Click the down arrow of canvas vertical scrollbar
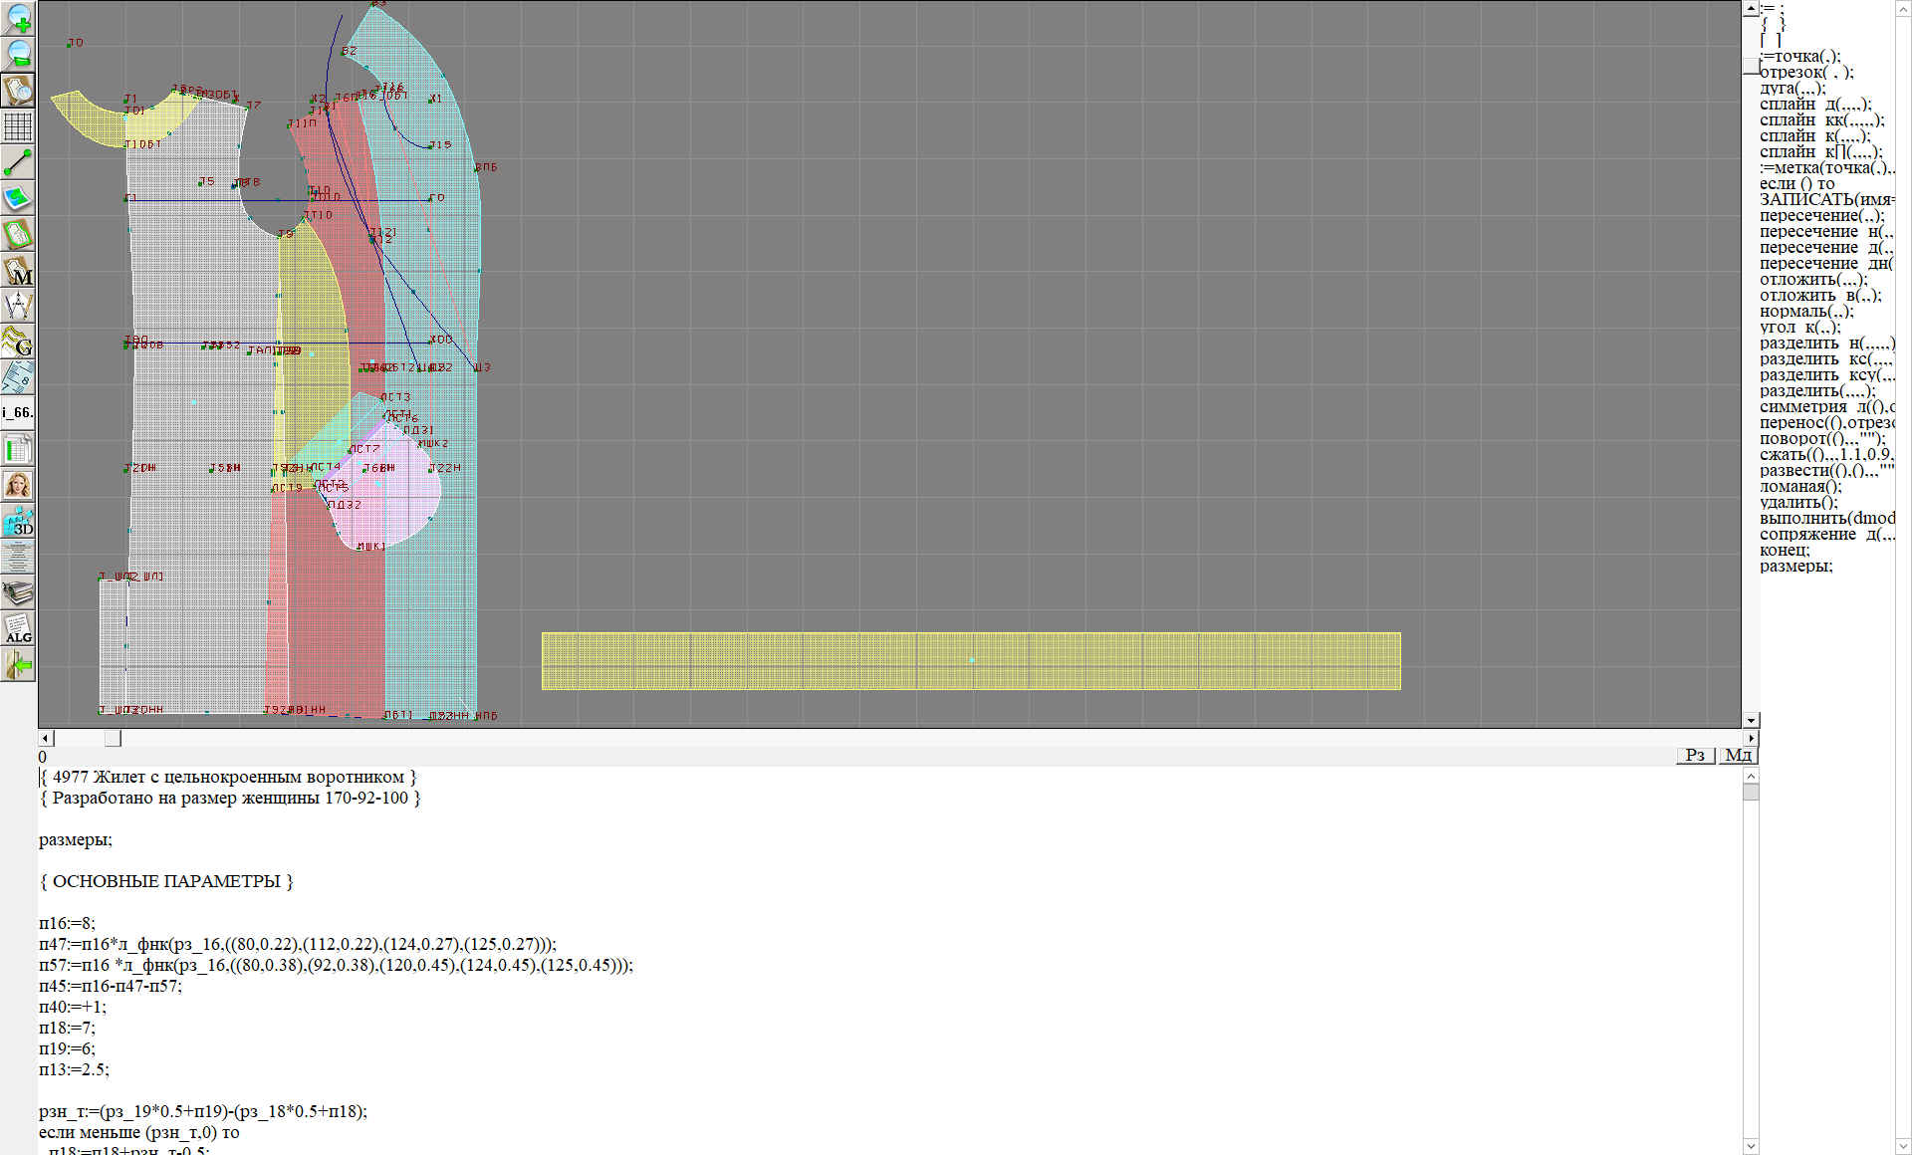The height and width of the screenshot is (1155, 1912). click(x=1751, y=720)
